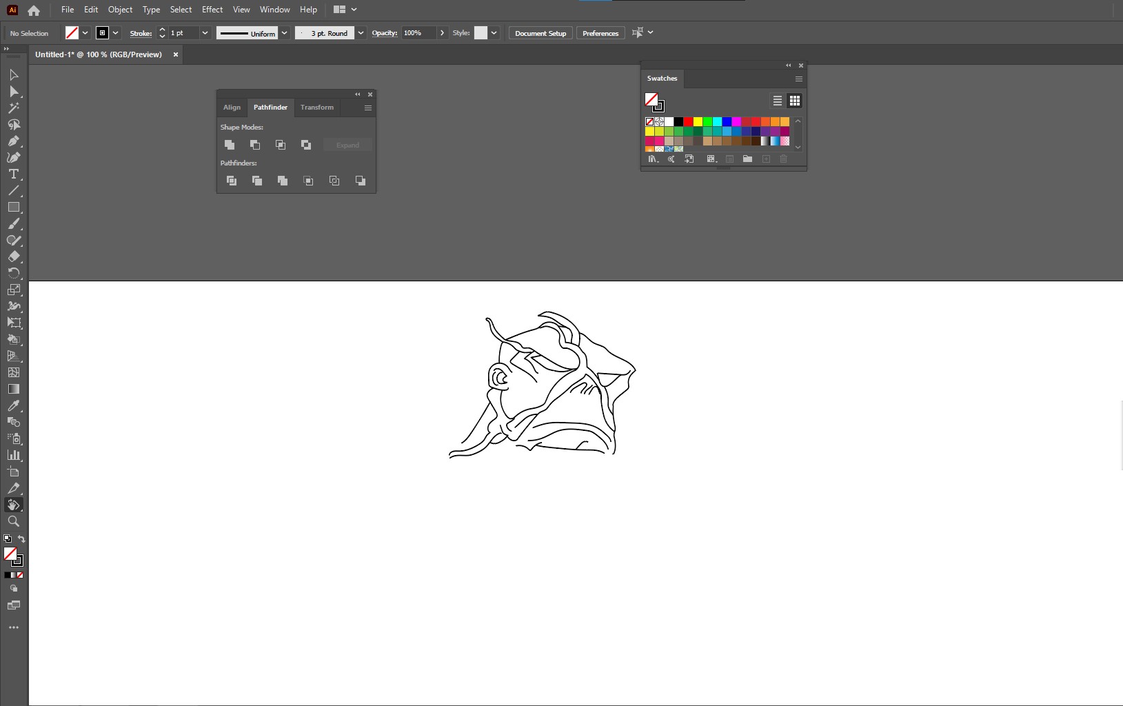Choose the Magic Wand tool

(x=14, y=108)
